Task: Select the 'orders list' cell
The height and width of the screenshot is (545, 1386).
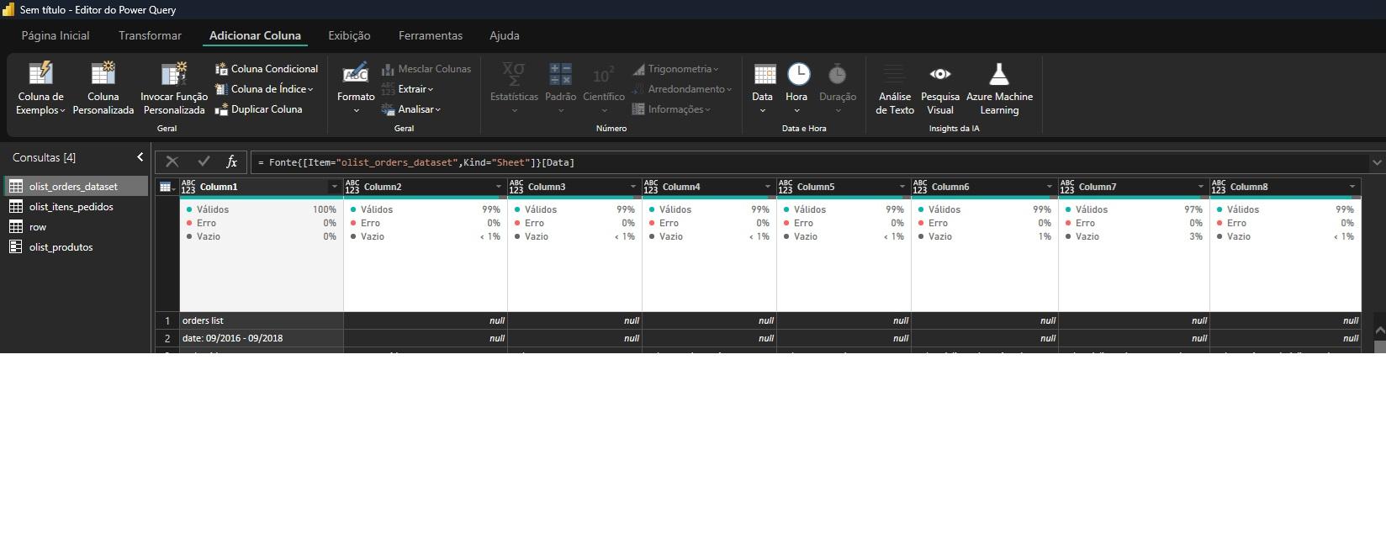Action: (x=262, y=320)
